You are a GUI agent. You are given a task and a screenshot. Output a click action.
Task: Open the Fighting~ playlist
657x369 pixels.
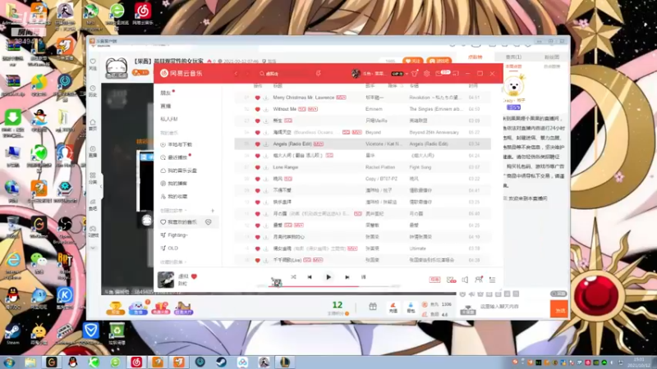coord(174,235)
